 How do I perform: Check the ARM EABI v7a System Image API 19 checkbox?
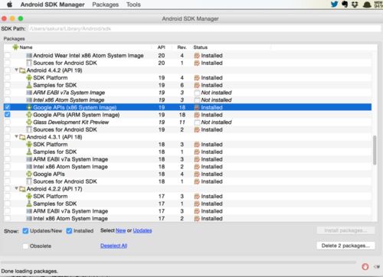pos(8,93)
